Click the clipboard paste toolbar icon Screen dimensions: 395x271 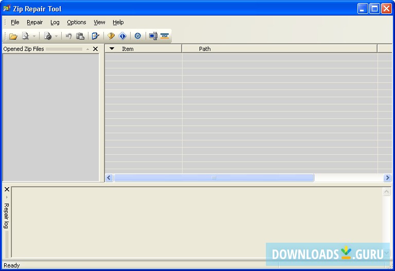click(80, 36)
